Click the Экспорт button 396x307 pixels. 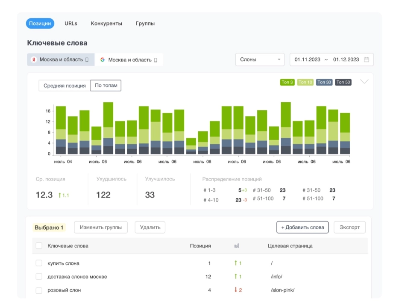(349, 227)
